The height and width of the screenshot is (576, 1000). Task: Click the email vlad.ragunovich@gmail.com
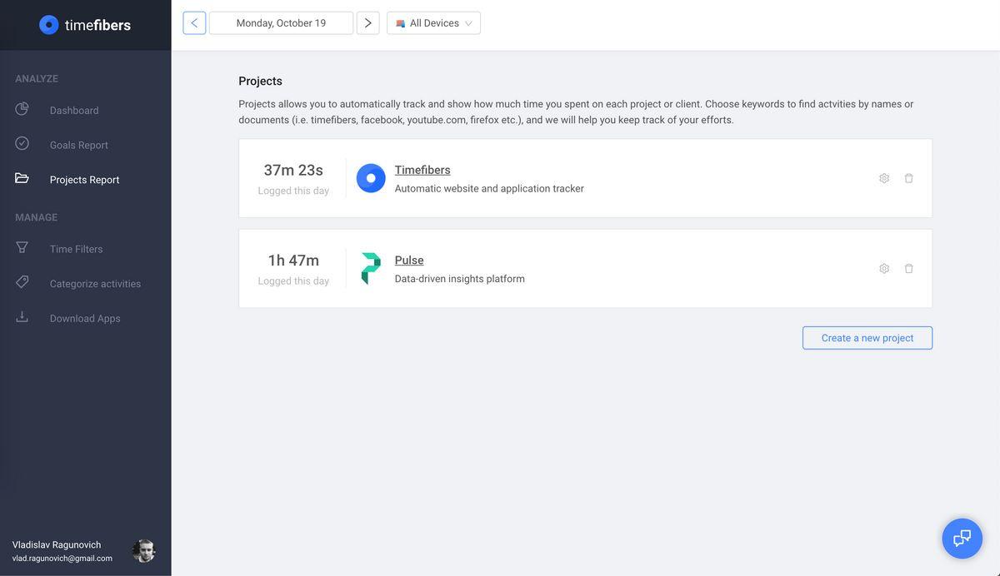pyautogui.click(x=62, y=559)
